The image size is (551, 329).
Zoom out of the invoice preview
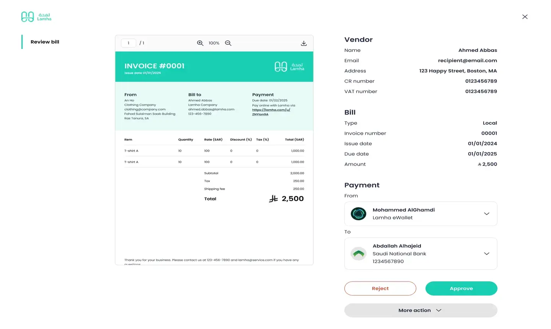click(228, 43)
